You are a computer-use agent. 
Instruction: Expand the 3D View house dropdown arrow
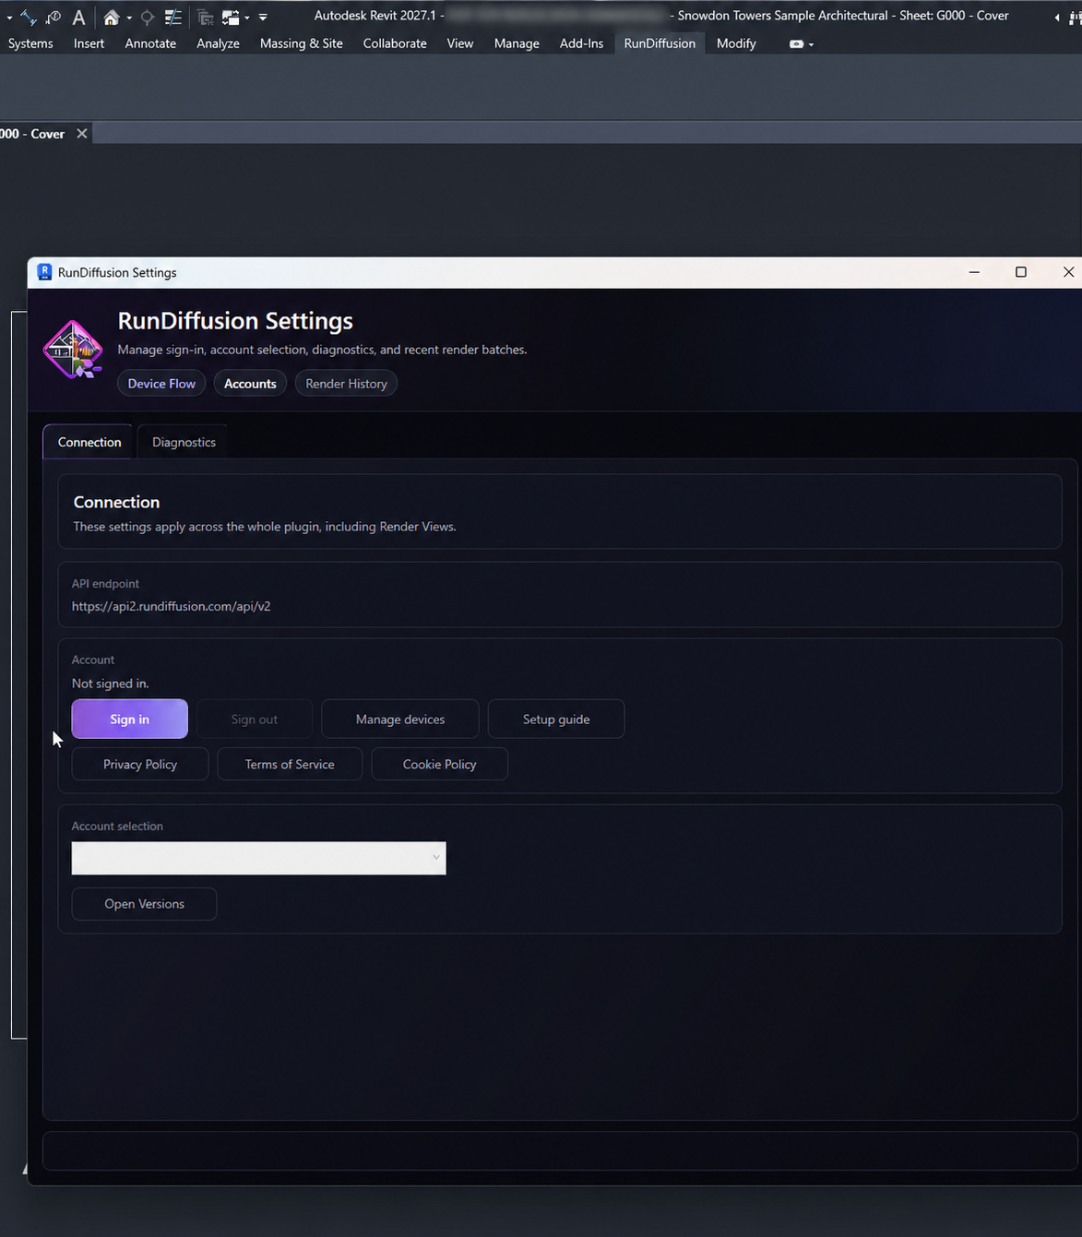(x=129, y=18)
